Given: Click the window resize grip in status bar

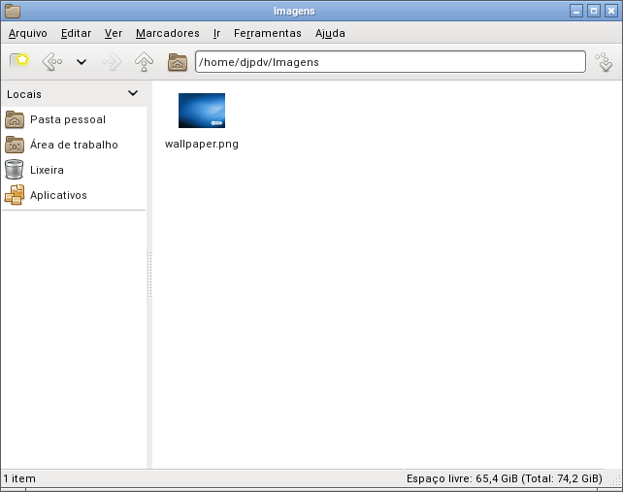Looking at the screenshot, I should (616, 480).
